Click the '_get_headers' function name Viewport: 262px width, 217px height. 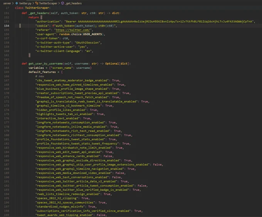39,13
